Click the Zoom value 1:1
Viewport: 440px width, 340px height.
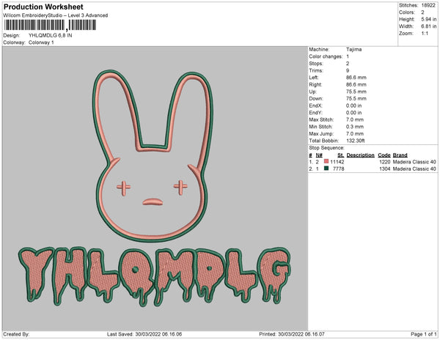(425, 34)
